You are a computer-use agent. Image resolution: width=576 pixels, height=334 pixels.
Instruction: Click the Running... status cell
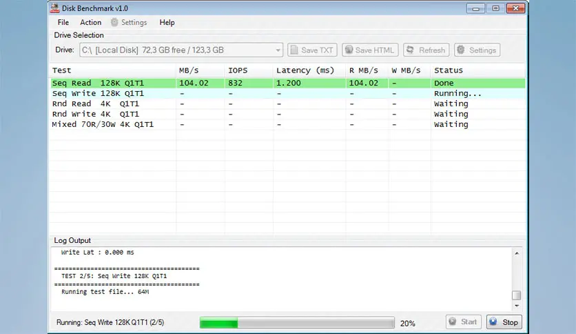point(457,93)
